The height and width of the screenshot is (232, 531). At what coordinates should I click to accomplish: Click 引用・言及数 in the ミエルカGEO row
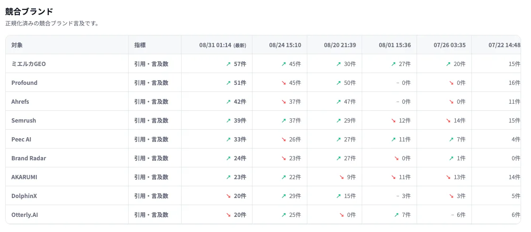[151, 64]
